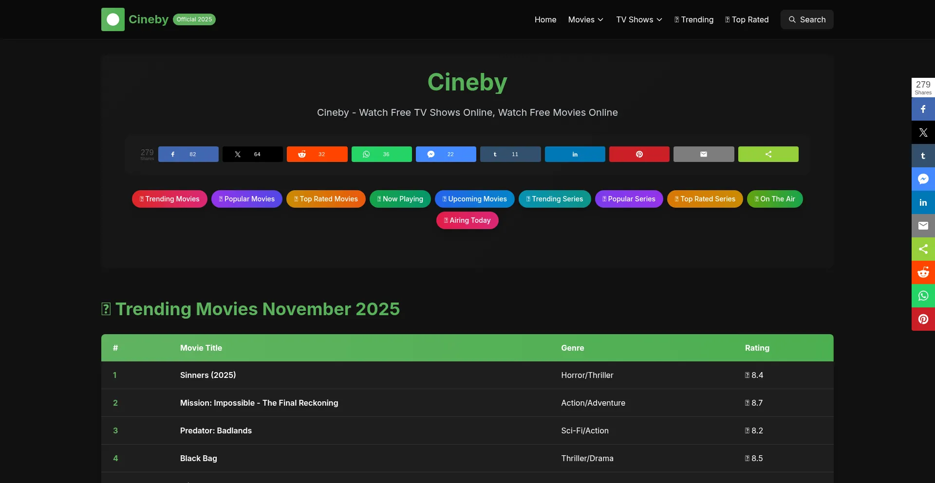Click the Reddit icon in the side share panel
Viewport: 935px width, 483px height.
(x=923, y=272)
